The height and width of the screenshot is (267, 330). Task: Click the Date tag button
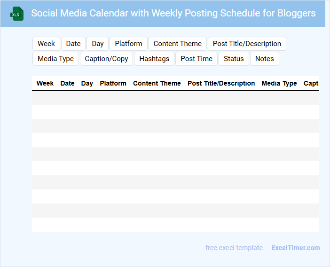pos(73,44)
